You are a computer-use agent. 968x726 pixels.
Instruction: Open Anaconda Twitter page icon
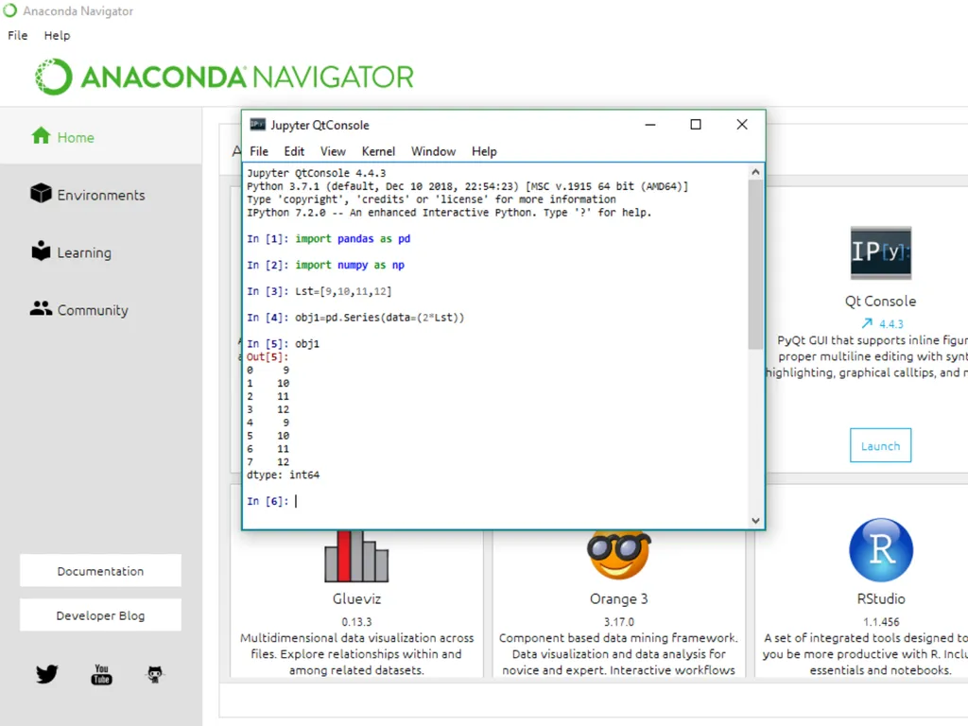point(47,673)
